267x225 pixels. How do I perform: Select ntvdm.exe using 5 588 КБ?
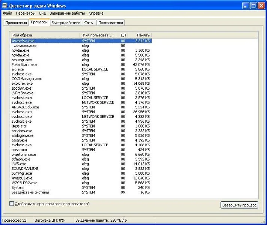[x=81, y=55]
